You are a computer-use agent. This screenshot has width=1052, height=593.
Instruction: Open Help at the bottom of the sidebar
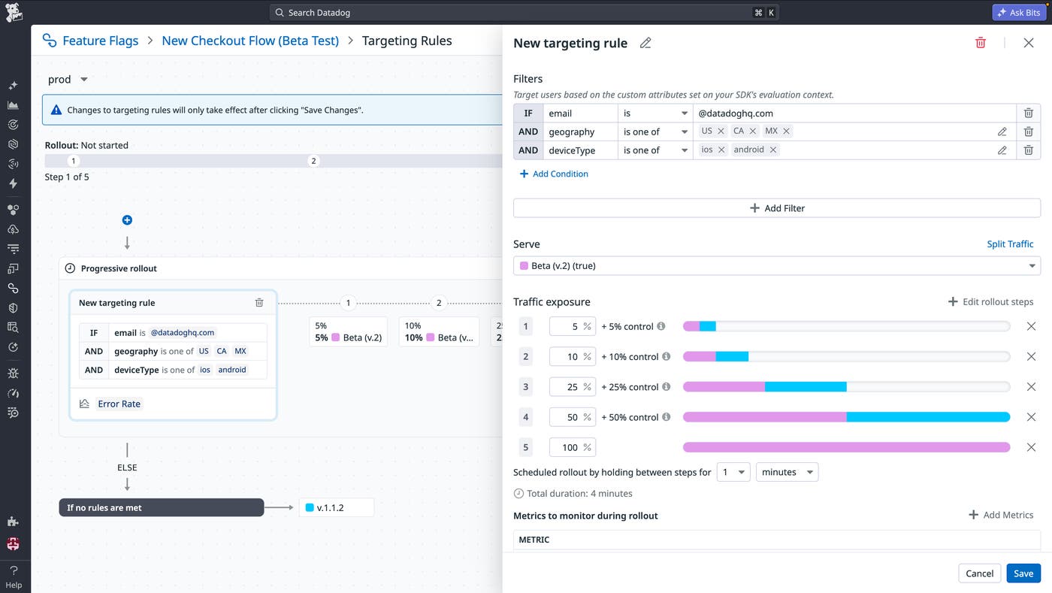coord(14,577)
